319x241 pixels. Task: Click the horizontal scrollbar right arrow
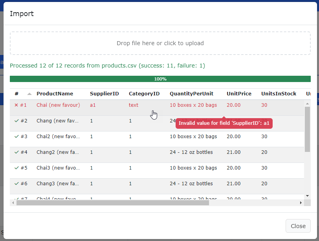click(301, 203)
